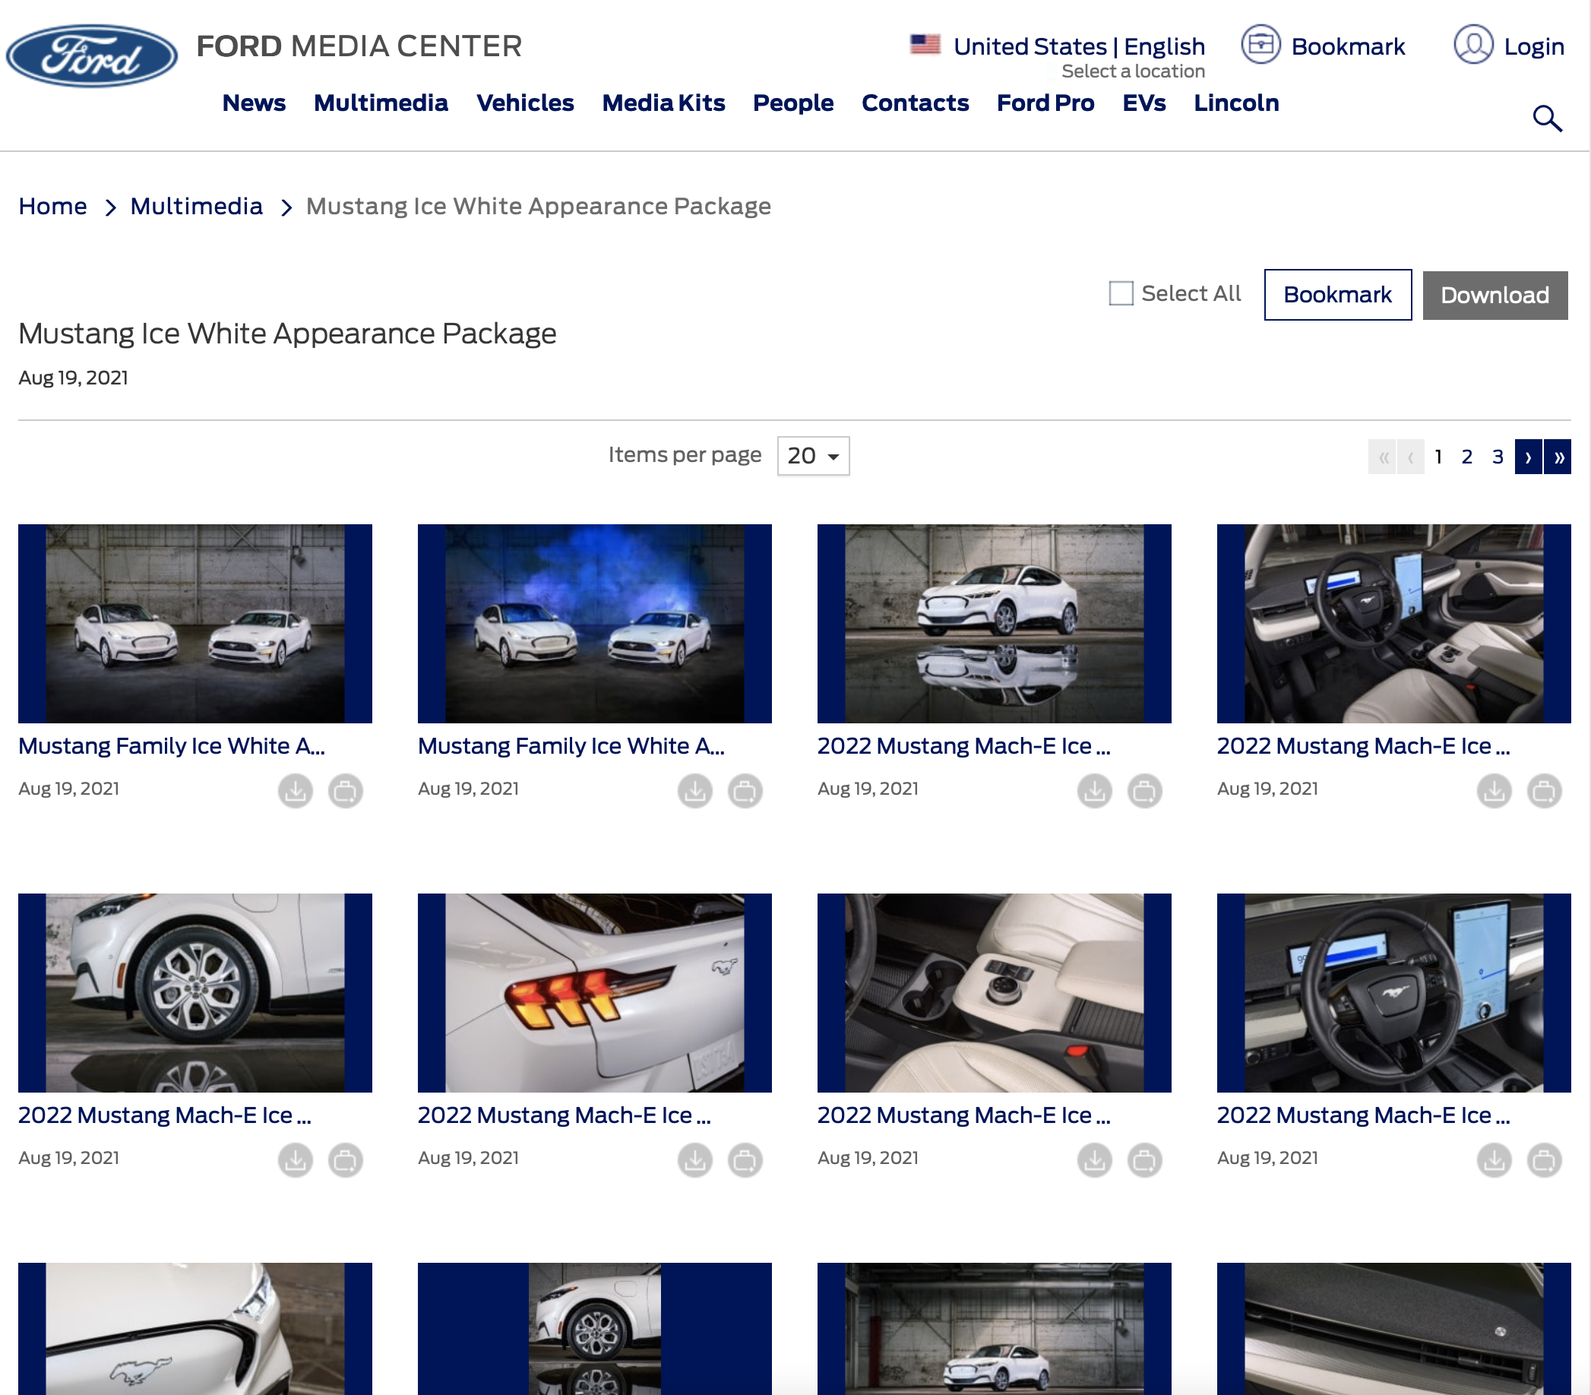Bookmark the wheel close-up Mach-E image
The image size is (1591, 1395).
click(x=346, y=1160)
